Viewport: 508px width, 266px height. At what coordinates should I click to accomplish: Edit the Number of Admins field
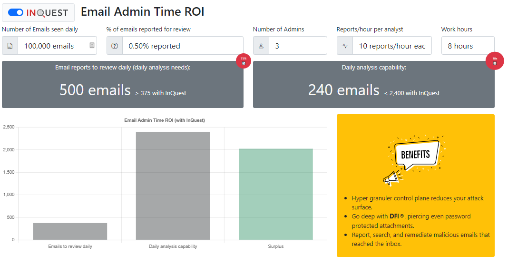[298, 46]
